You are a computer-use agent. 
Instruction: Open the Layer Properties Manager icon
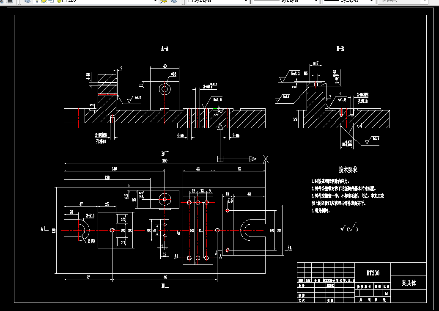click(x=27, y=1)
